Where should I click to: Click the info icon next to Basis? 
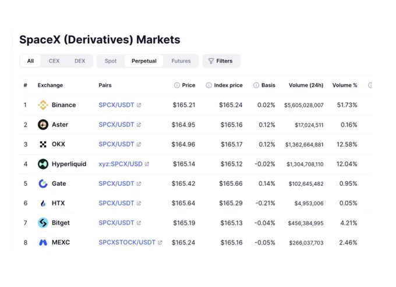256,85
